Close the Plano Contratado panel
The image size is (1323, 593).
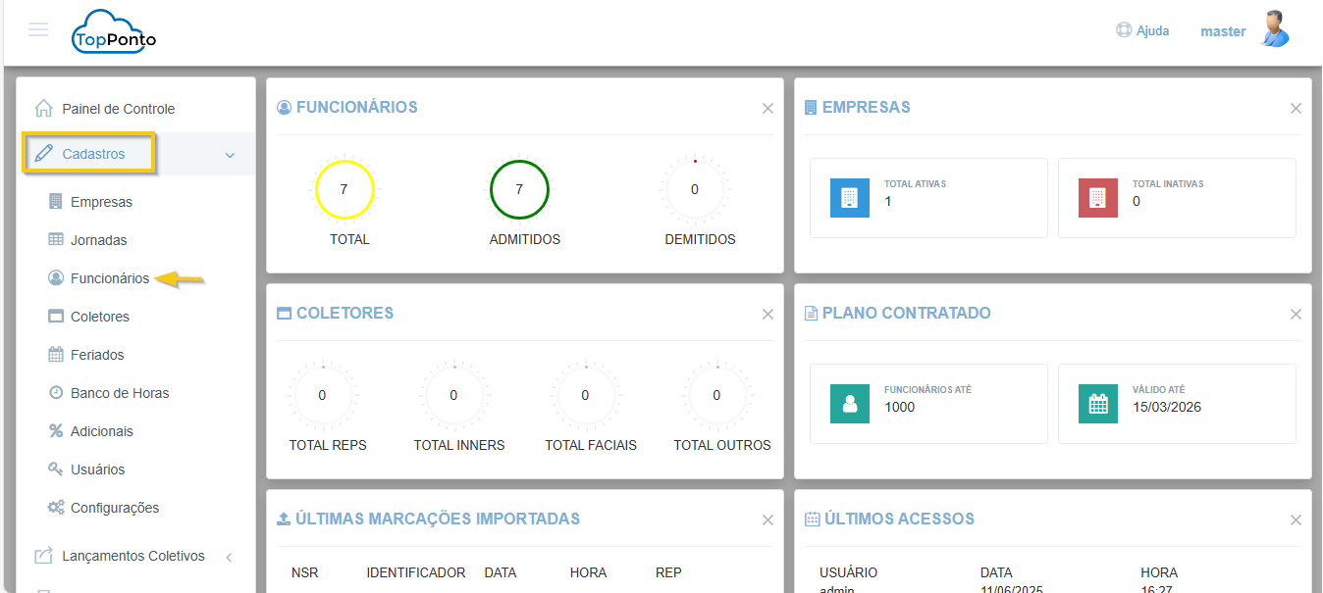tap(1296, 315)
